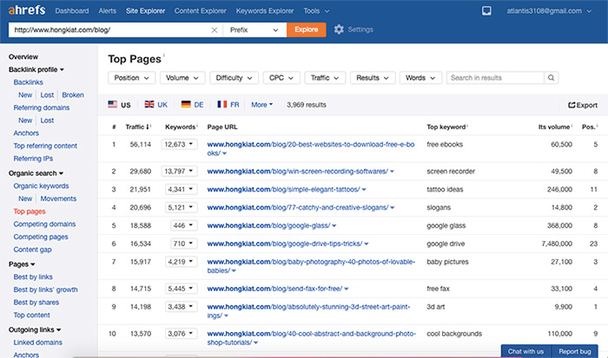The height and width of the screenshot is (358, 608).
Task: Collapse the Pages section in sidebar
Action: (22, 264)
